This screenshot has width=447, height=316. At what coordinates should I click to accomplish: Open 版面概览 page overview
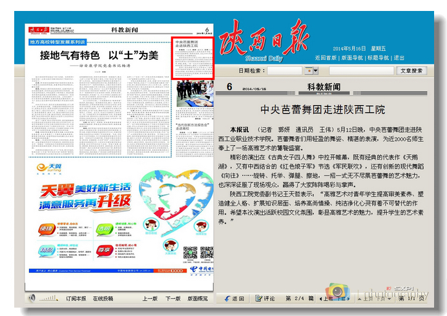click(198, 299)
